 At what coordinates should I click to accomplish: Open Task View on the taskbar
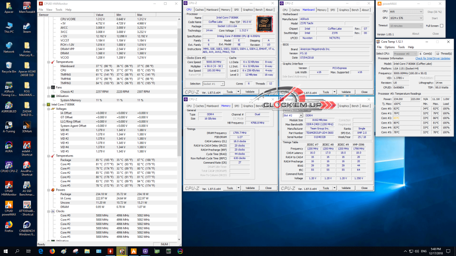coord(28,252)
